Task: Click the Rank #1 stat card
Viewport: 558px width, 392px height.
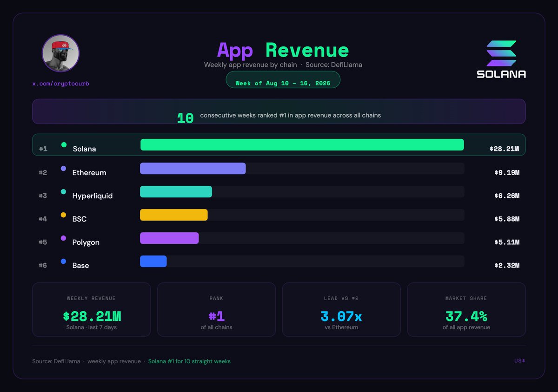Action: (x=216, y=309)
